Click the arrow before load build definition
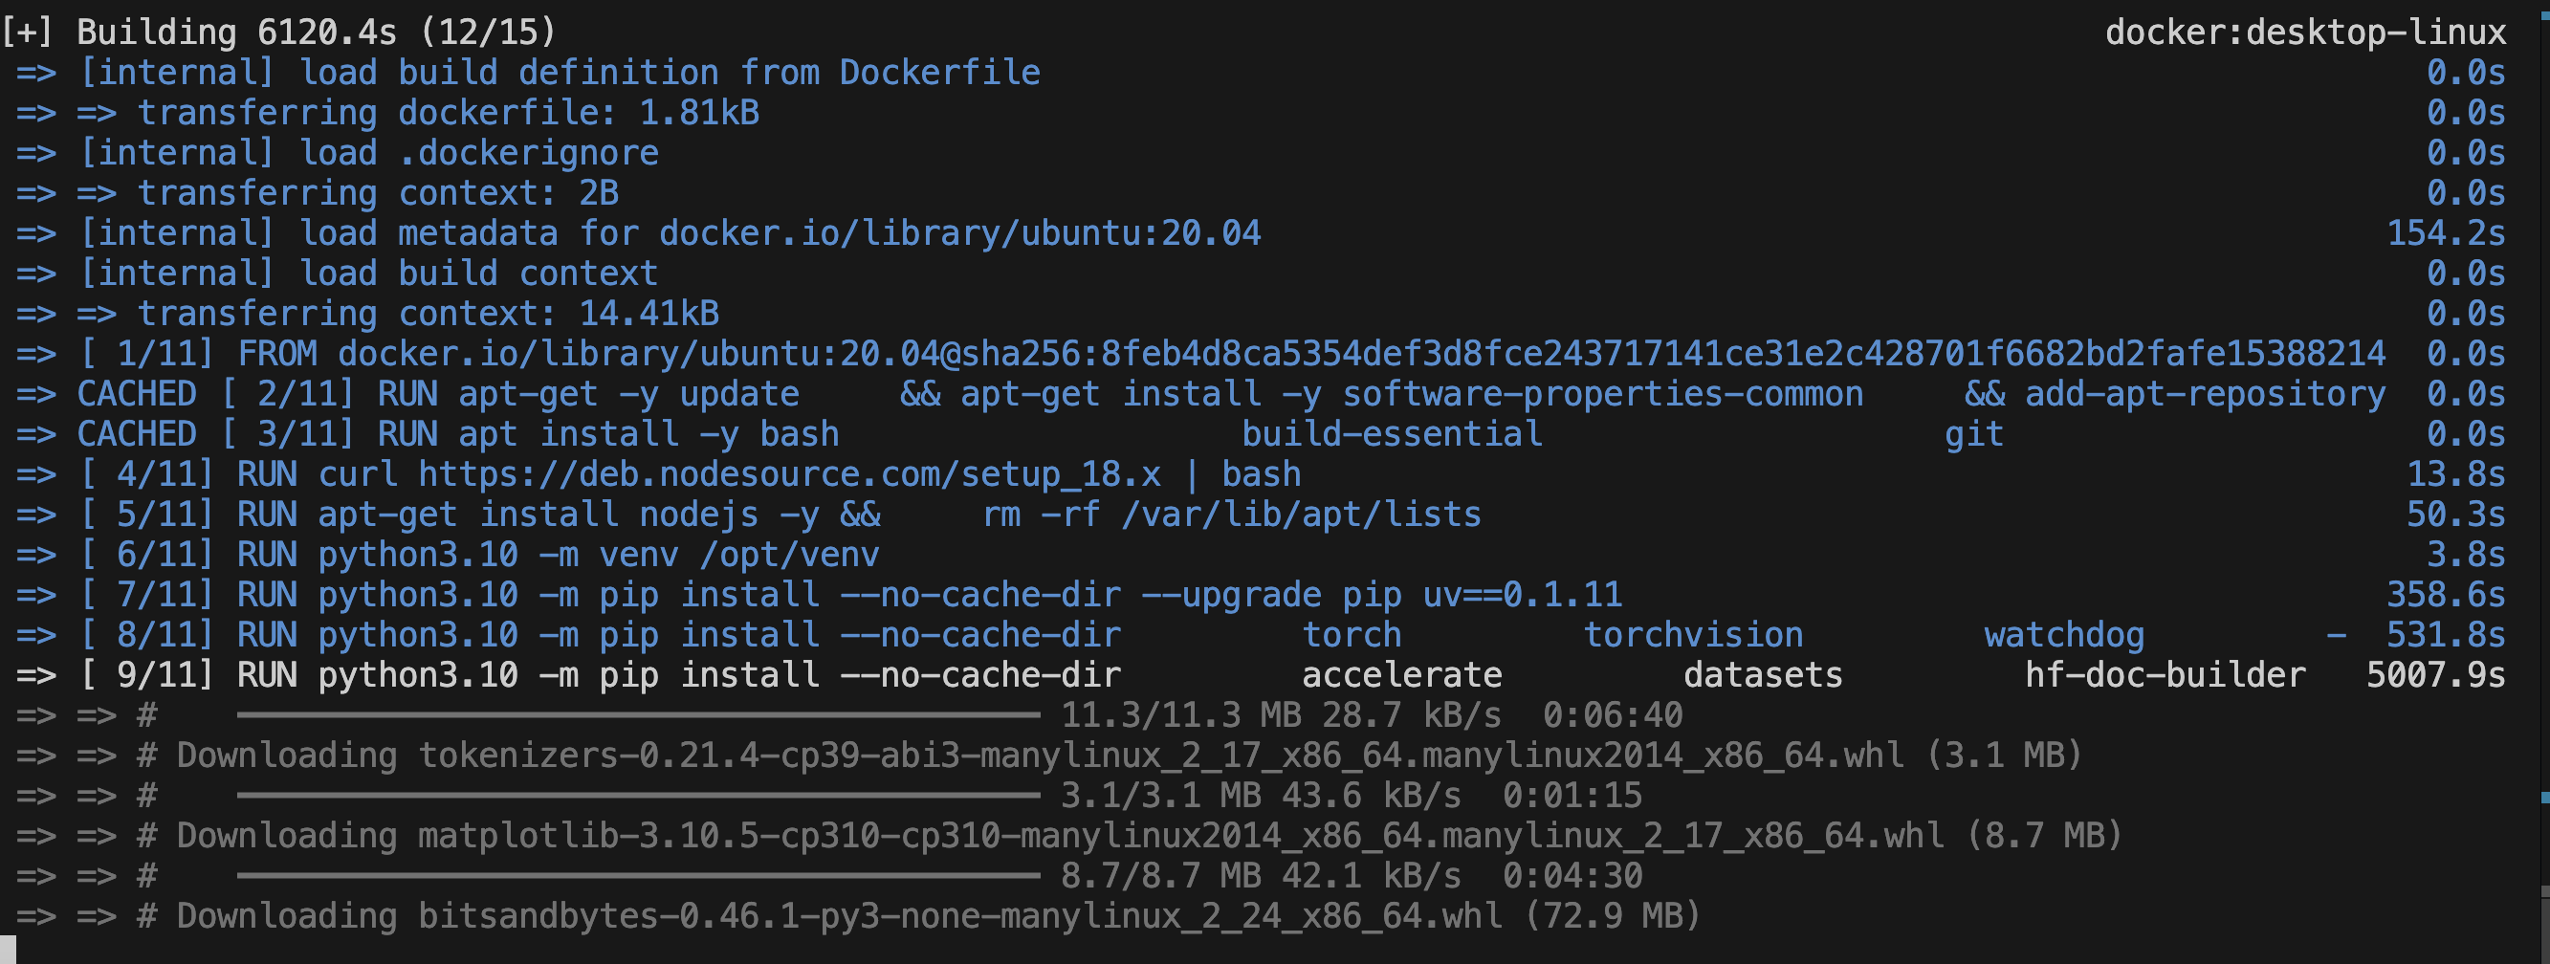The height and width of the screenshot is (964, 2550). (36, 73)
